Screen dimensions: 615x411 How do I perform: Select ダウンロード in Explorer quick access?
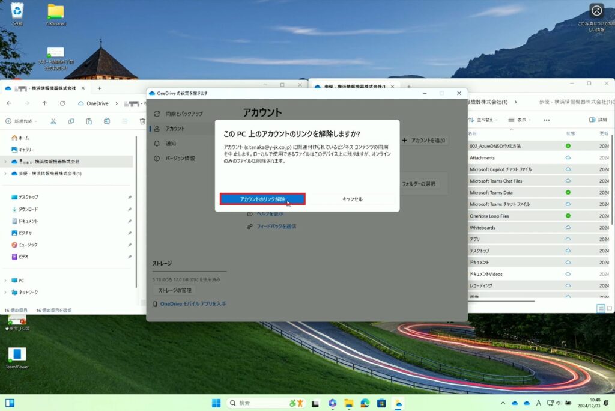[x=25, y=209]
